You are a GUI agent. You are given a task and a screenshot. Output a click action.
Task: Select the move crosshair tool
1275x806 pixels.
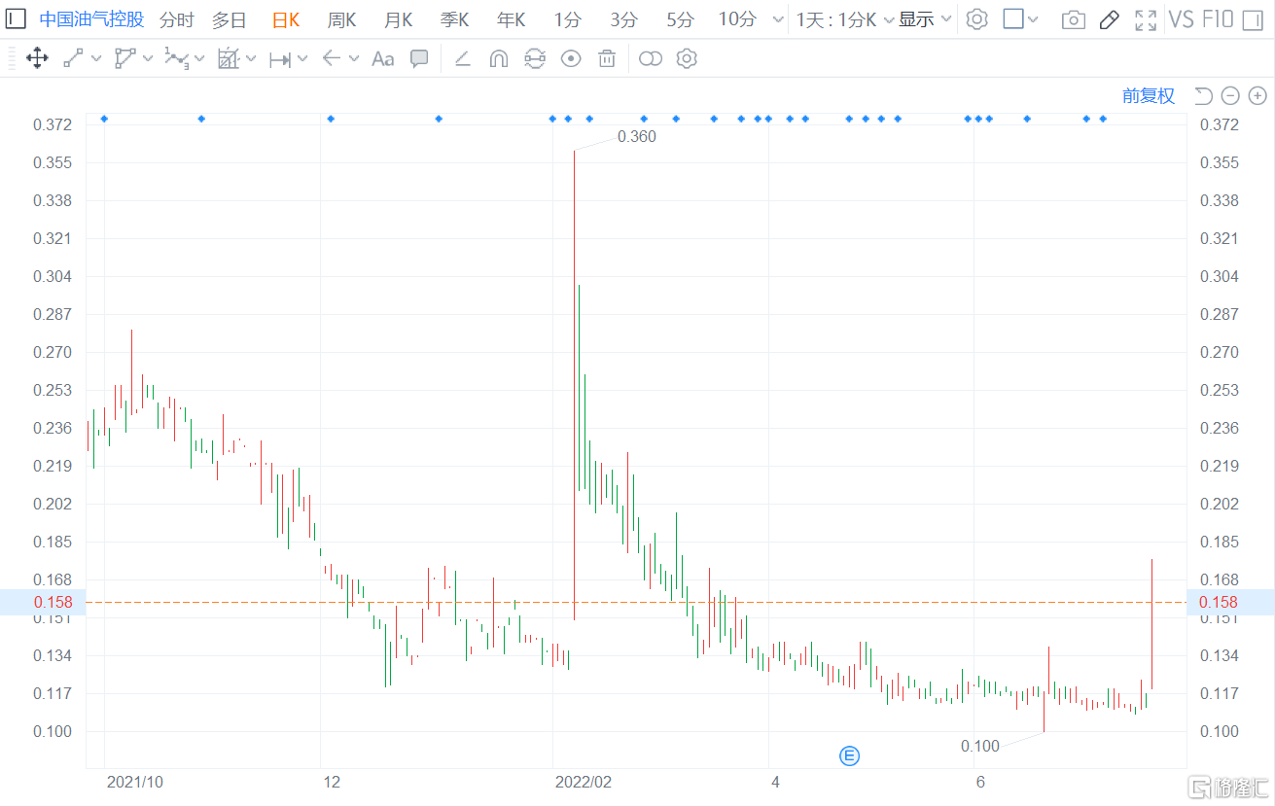tap(37, 58)
